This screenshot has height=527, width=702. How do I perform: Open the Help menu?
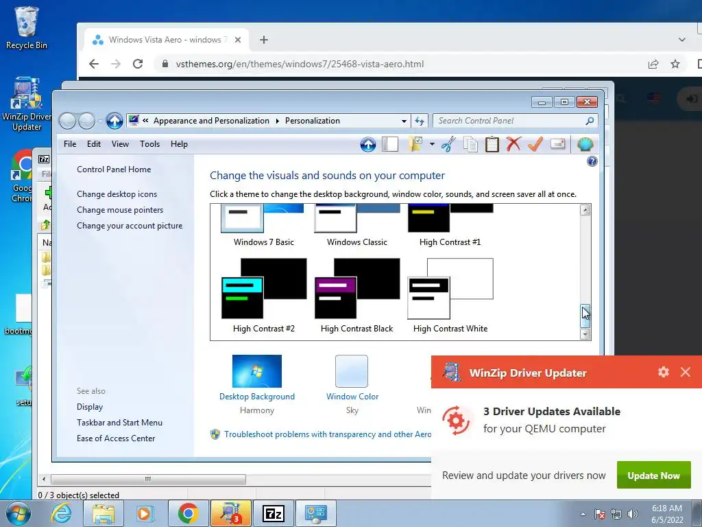179,144
